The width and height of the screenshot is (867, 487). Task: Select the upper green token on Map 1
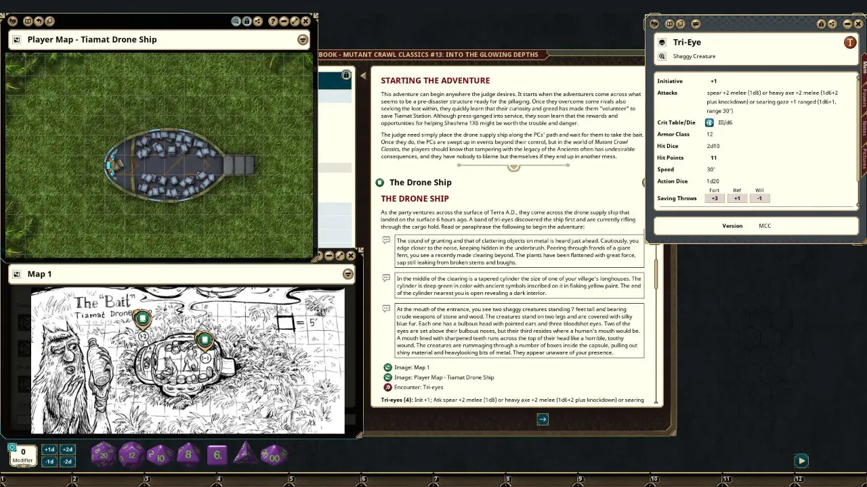(x=142, y=318)
